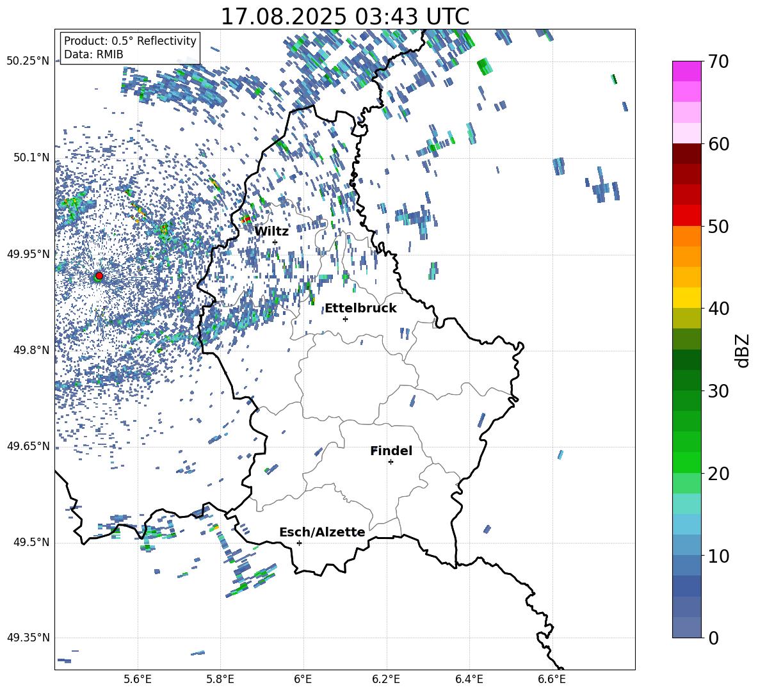
Task: Click the 49.5°N latitude label
Action: pos(31,542)
